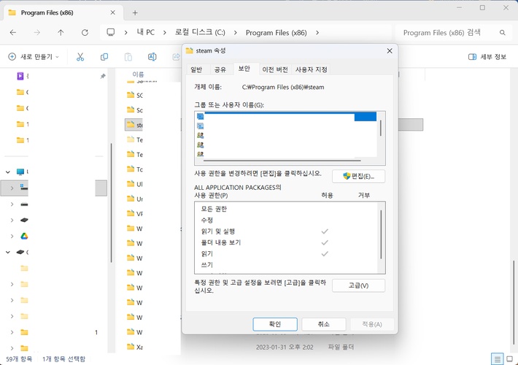Switch to the 일반 tab
The height and width of the screenshot is (365, 518).
tap(196, 69)
